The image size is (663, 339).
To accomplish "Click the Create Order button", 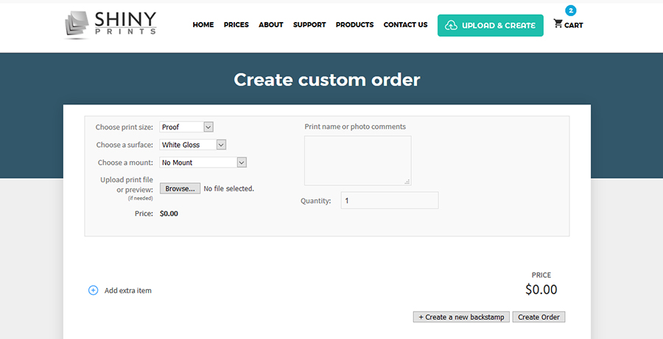I will [x=539, y=317].
